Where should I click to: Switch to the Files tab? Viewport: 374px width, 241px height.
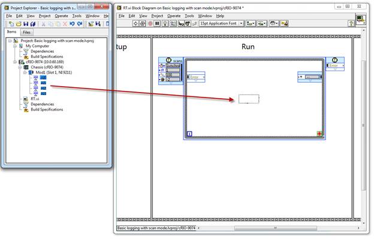click(x=26, y=32)
